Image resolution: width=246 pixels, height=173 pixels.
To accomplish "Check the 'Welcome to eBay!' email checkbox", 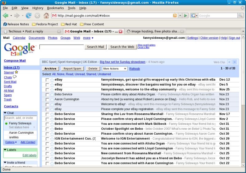I will (47, 104).
